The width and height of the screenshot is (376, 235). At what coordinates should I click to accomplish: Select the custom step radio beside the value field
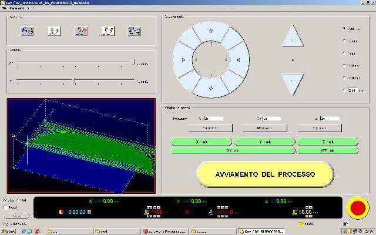[344, 90]
